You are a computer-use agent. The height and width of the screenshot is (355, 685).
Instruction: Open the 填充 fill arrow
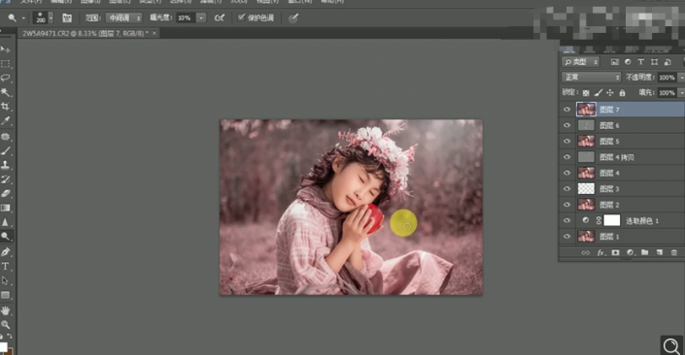[681, 92]
